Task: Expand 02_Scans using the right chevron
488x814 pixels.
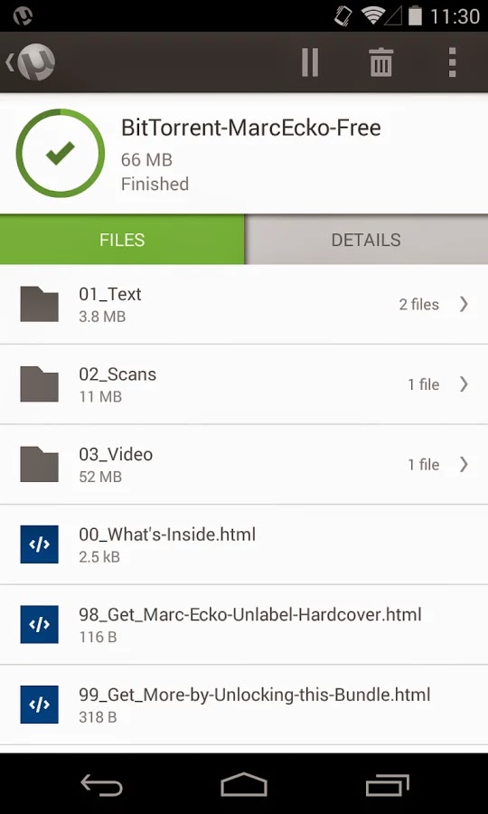Action: click(x=464, y=384)
